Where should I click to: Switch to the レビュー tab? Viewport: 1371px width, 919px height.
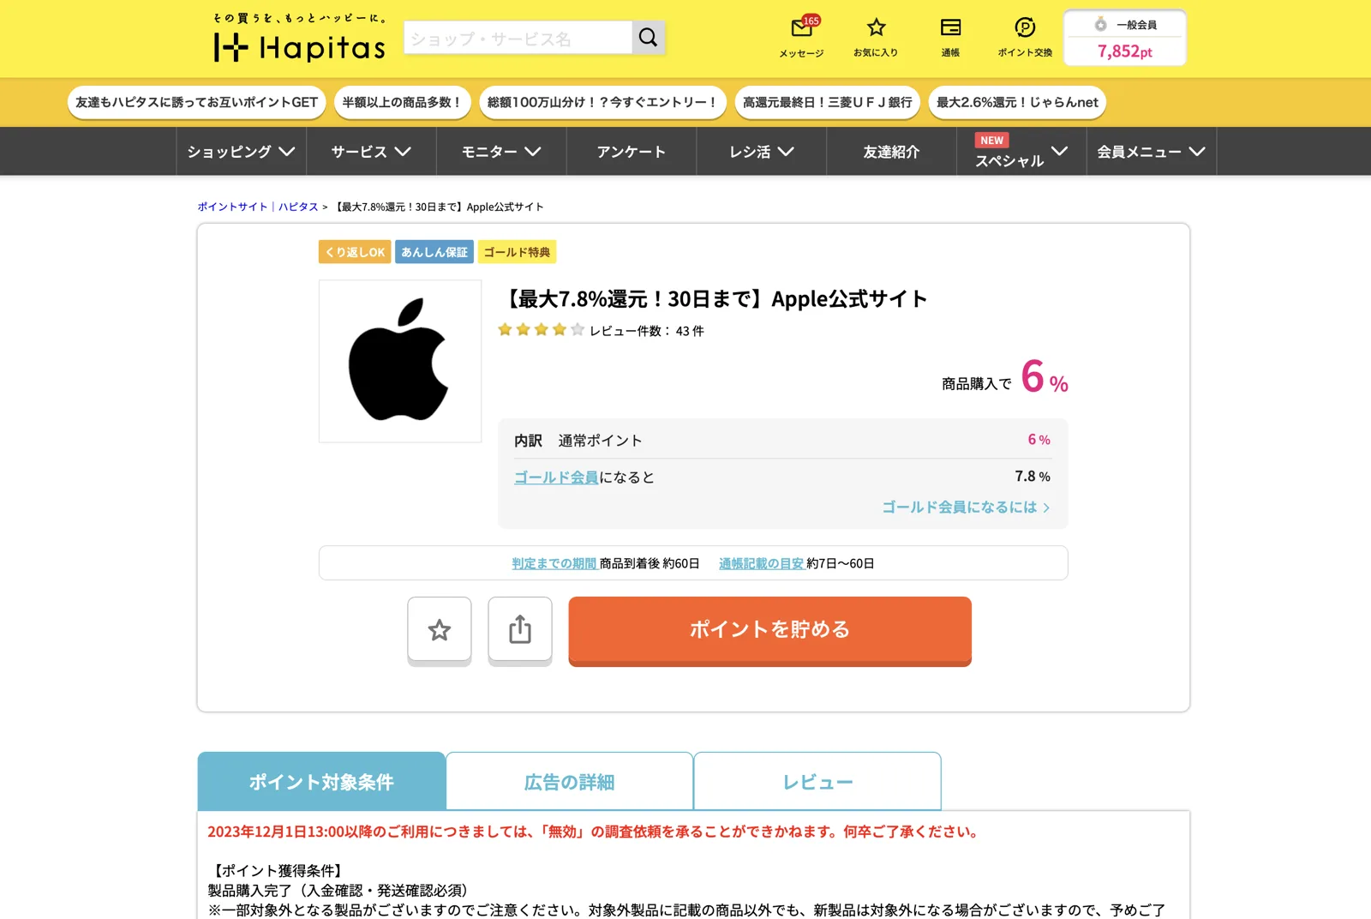(817, 782)
